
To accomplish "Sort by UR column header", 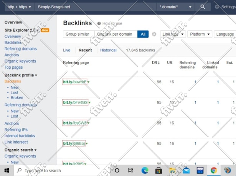I will 170,63.
